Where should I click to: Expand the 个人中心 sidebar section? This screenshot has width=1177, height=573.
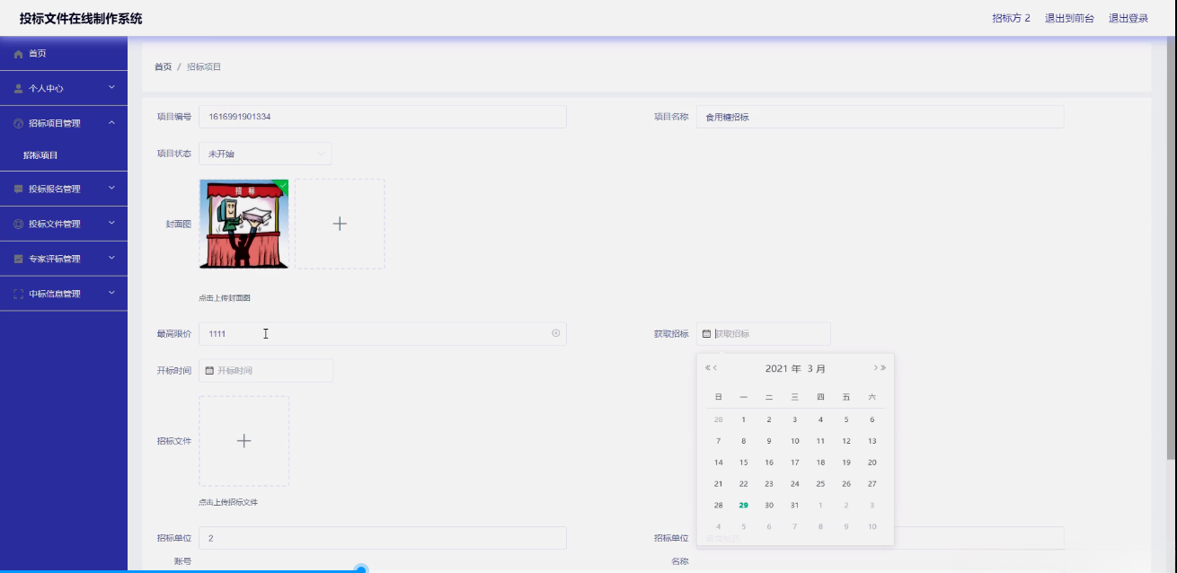point(63,88)
